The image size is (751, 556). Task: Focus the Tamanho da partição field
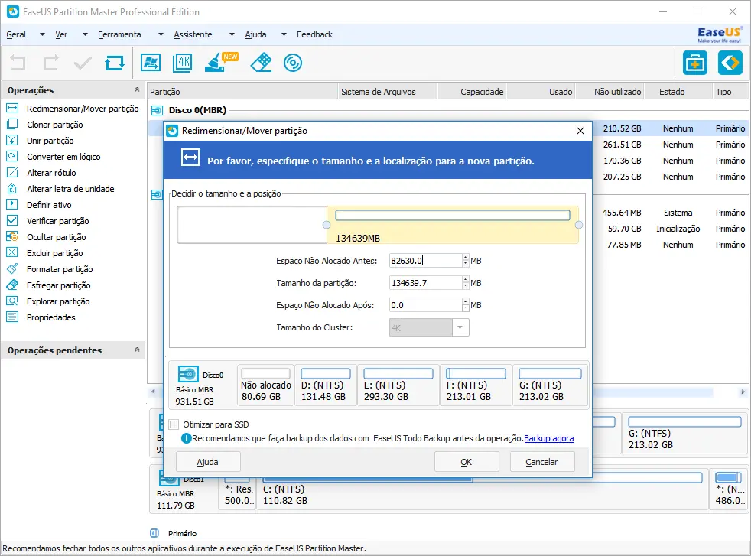click(x=425, y=283)
